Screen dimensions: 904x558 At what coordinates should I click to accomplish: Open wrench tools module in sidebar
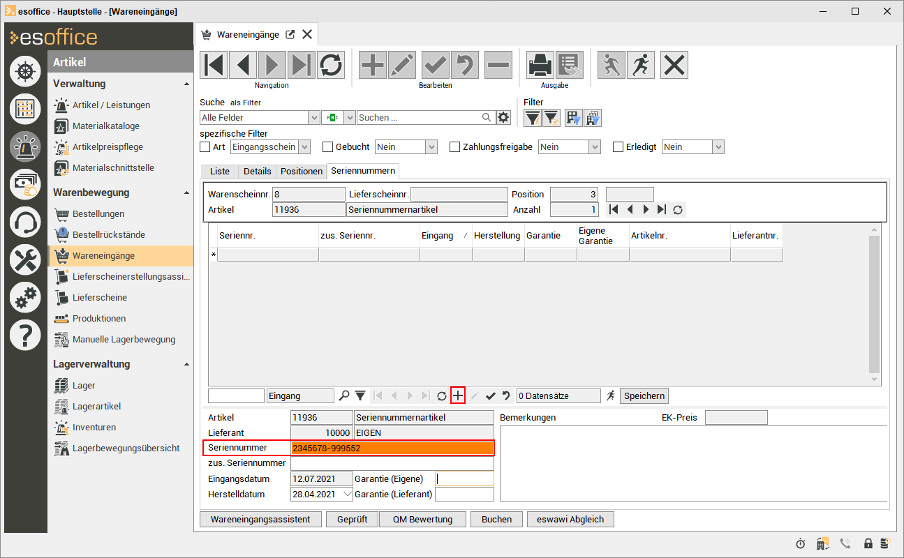click(x=25, y=259)
